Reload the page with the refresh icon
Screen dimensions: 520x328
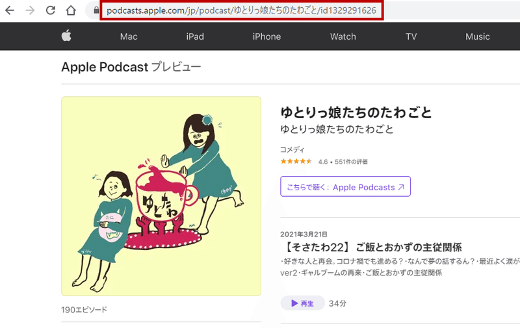51,10
